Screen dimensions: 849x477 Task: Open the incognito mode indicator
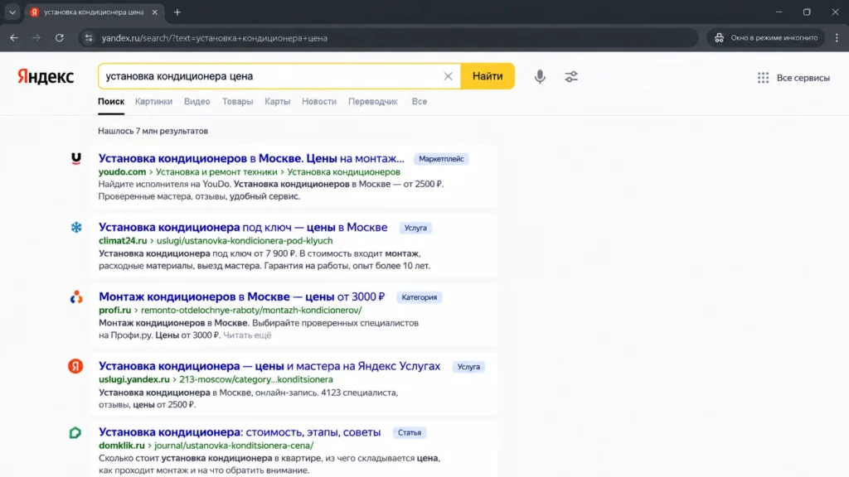coord(766,38)
